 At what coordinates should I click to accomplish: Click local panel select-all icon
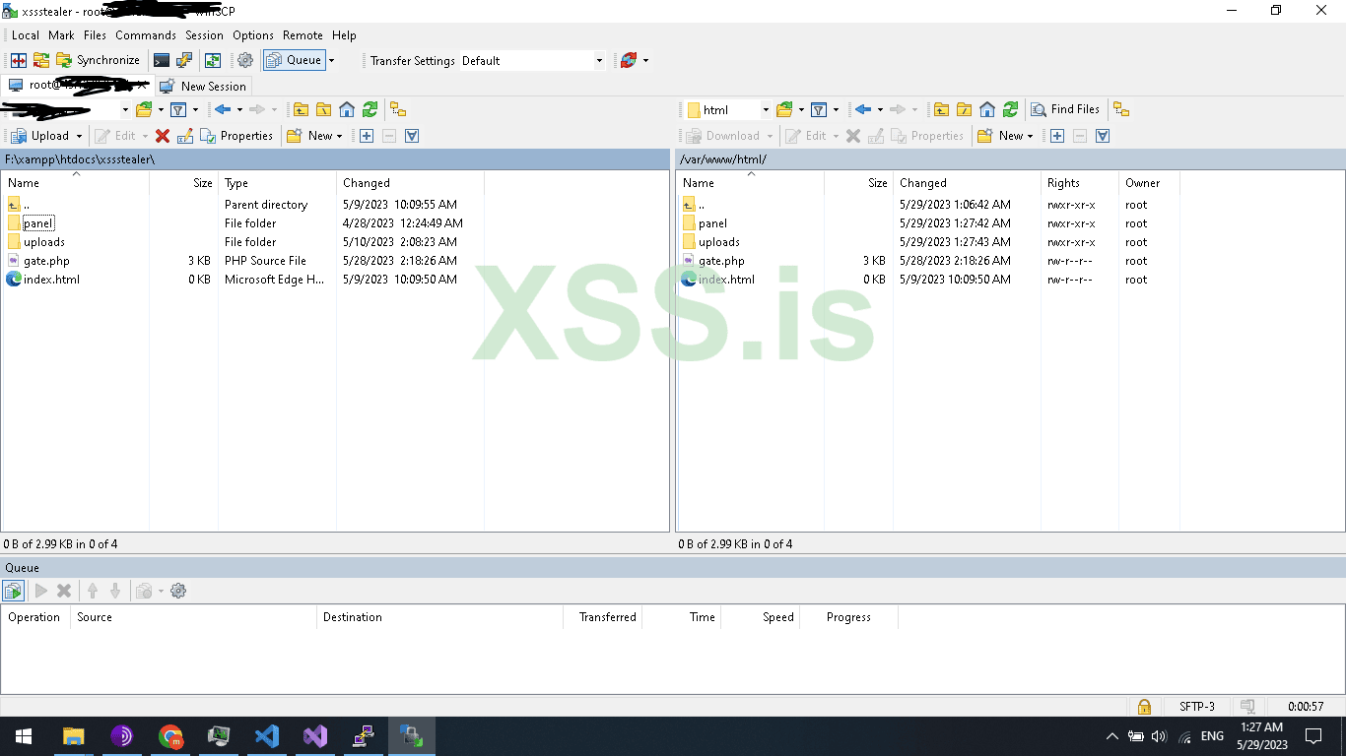coord(412,136)
